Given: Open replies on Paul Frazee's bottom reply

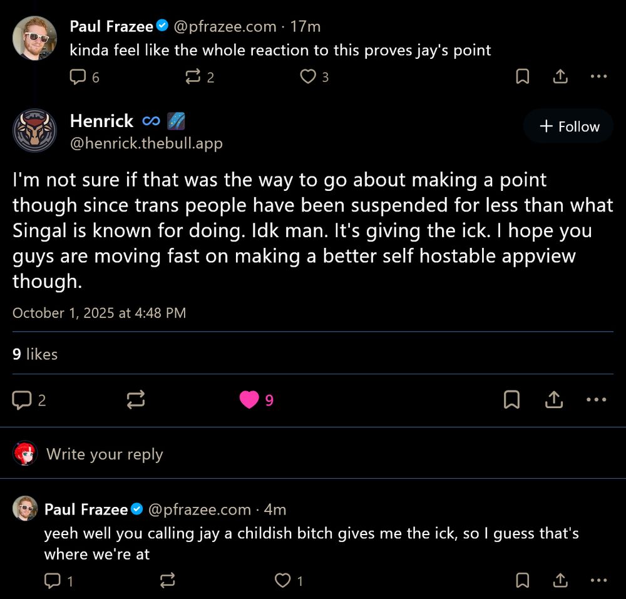Looking at the screenshot, I should tap(51, 581).
